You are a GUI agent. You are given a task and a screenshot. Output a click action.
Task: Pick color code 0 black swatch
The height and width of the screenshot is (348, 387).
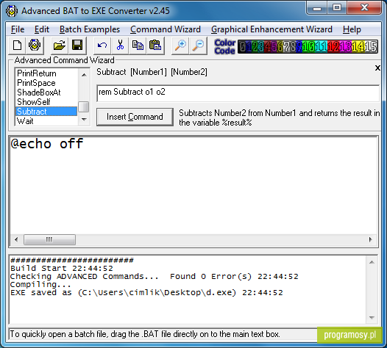coord(243,47)
